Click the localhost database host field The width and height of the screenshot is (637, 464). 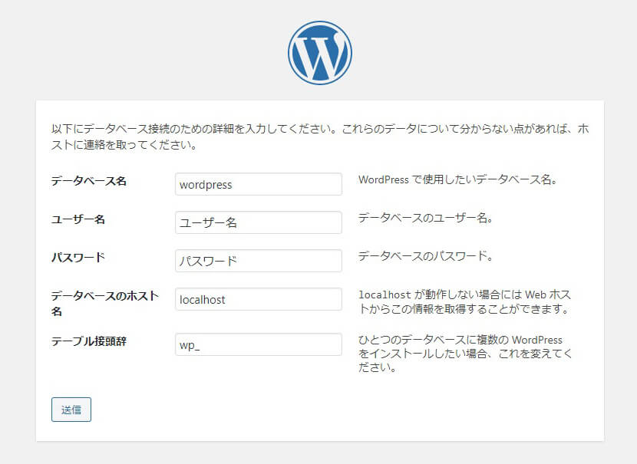259,299
